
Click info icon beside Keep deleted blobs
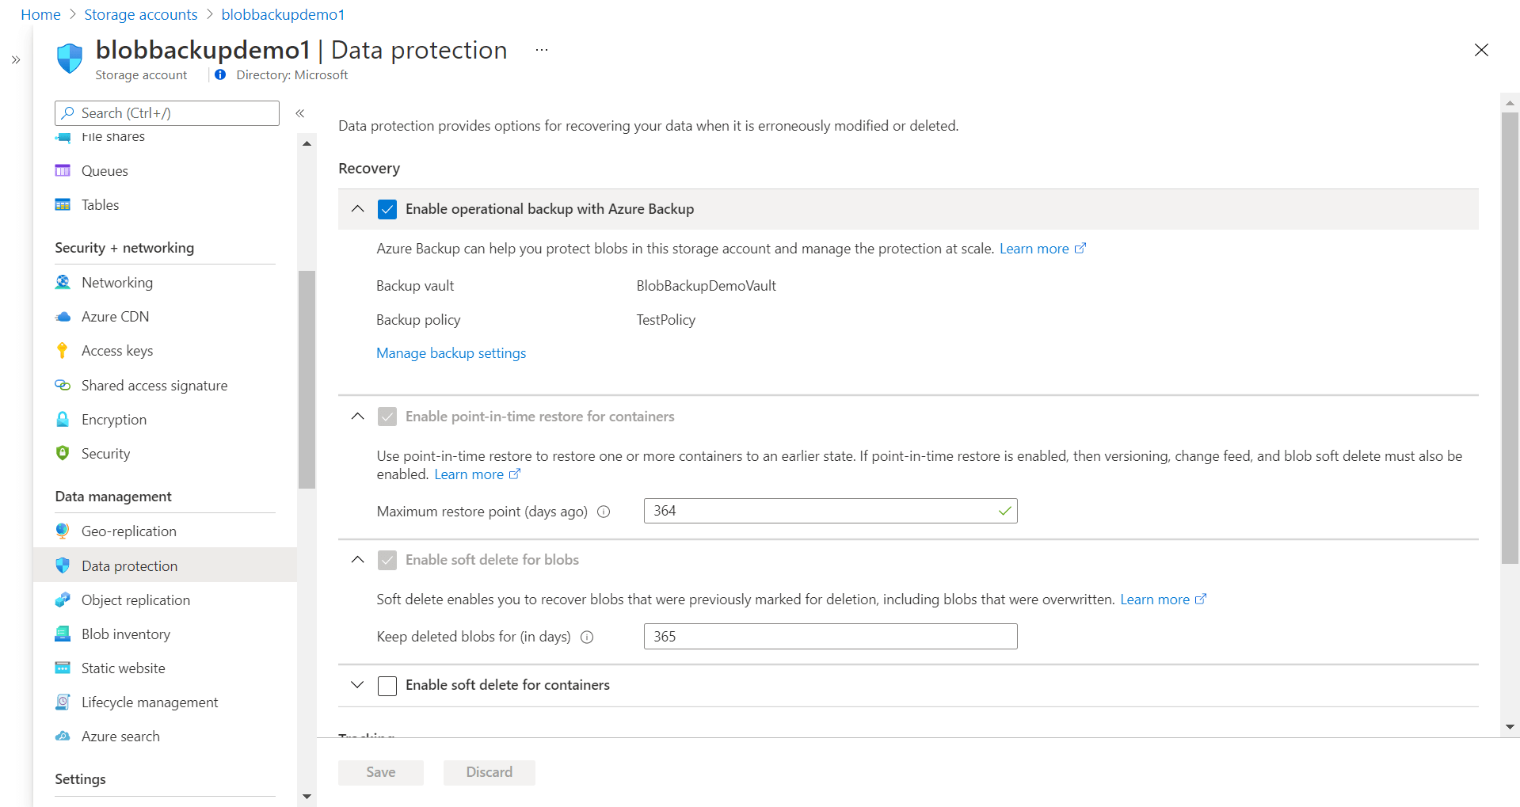click(x=587, y=637)
